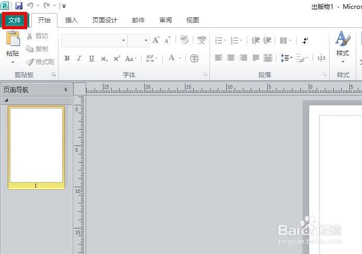
Task: Click the Enclose Characters 字 icon
Action: [x=194, y=58]
